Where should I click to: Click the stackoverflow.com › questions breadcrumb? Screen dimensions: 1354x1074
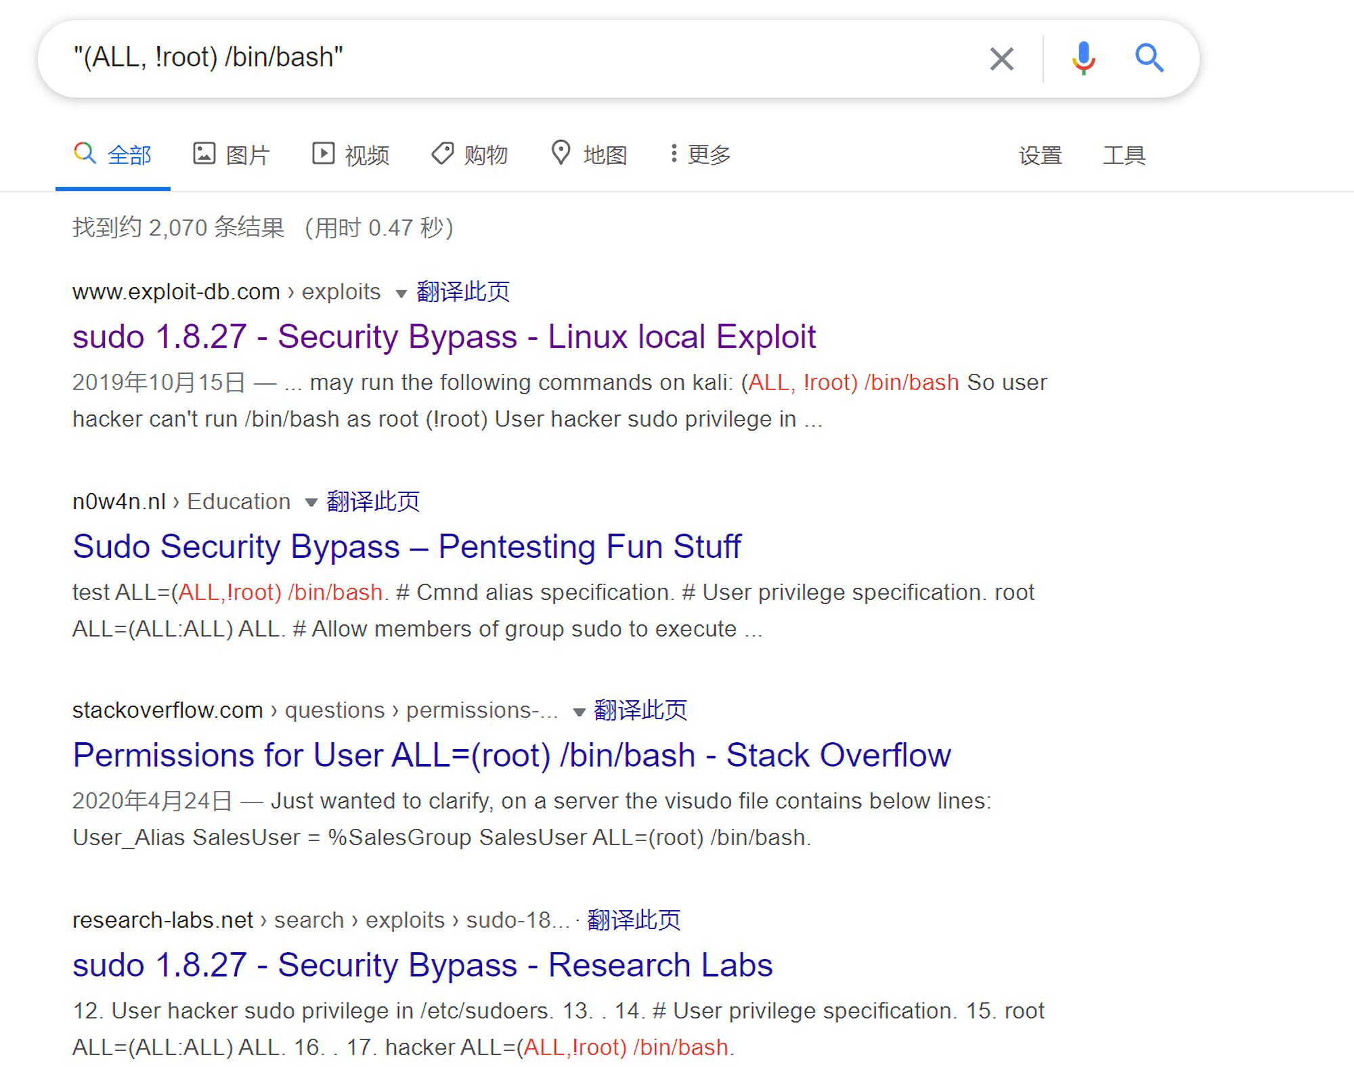pyautogui.click(x=315, y=710)
